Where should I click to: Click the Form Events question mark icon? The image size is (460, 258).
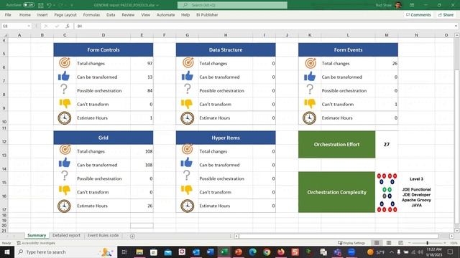310,89
